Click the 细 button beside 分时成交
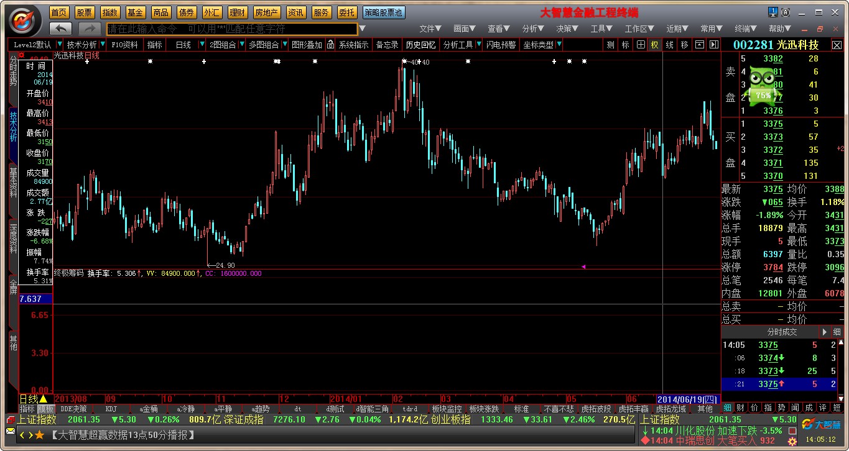 [837, 332]
